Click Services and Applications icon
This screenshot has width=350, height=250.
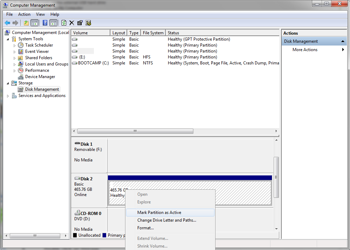click(14, 96)
